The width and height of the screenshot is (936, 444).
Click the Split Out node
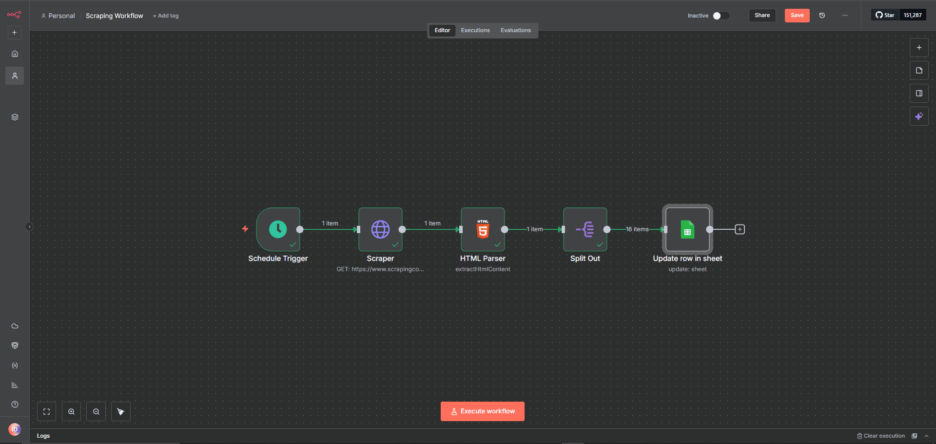[x=585, y=229]
